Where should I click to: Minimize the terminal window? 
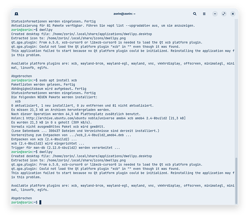click(215, 14)
